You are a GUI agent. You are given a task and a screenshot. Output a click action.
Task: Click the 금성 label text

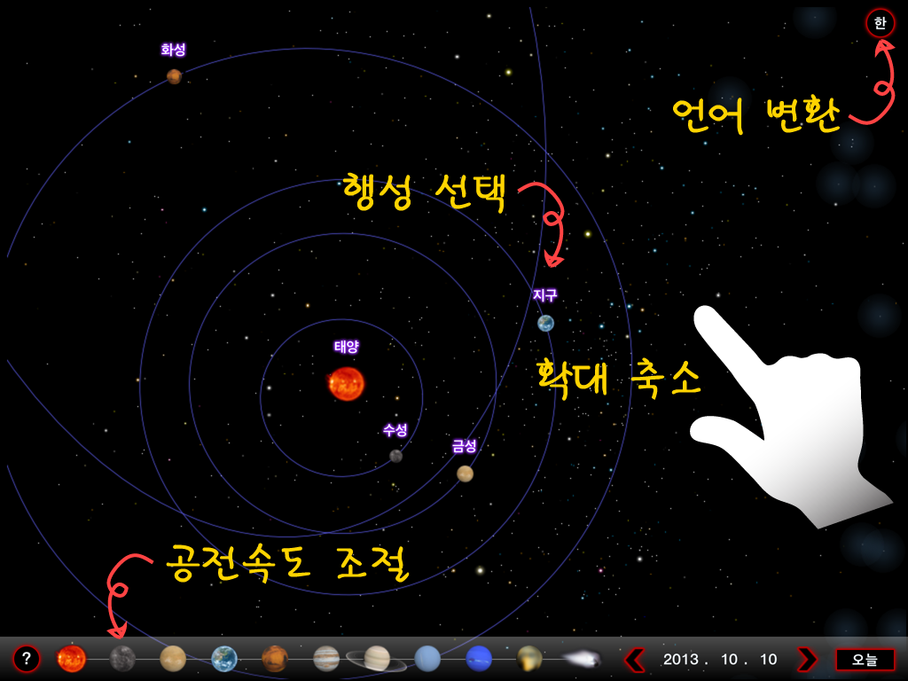tap(465, 446)
